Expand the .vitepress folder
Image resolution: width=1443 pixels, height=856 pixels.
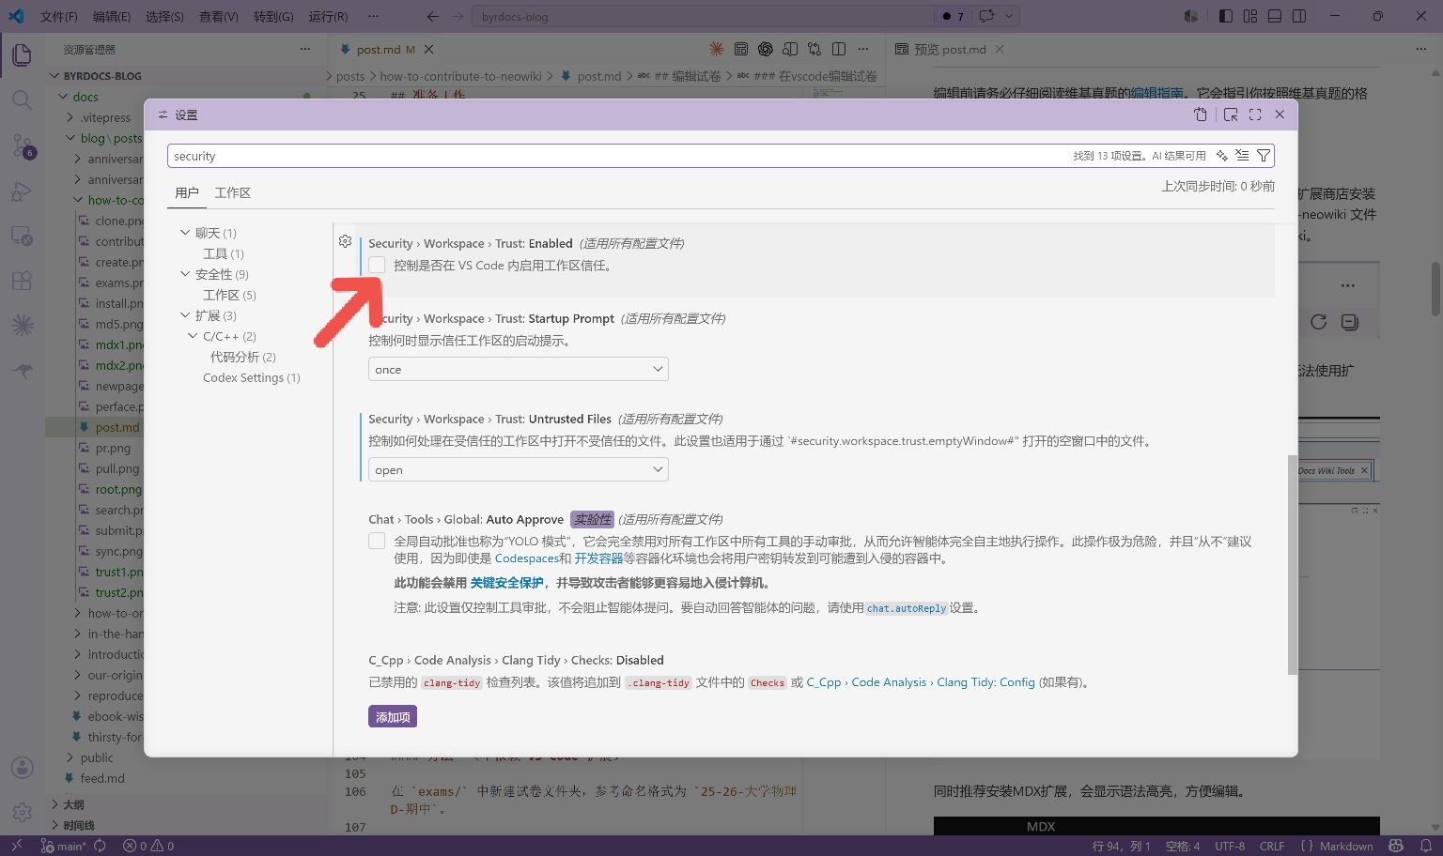coord(70,117)
